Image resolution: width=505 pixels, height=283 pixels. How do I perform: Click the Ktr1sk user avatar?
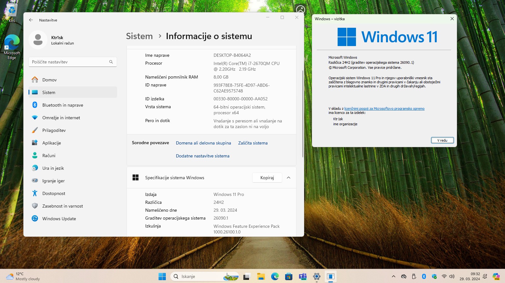click(x=38, y=40)
